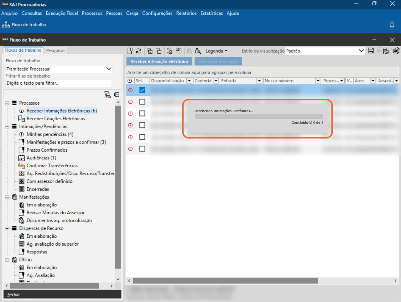Click the grid's horizontal scrollbar thumb

[x=225, y=281]
